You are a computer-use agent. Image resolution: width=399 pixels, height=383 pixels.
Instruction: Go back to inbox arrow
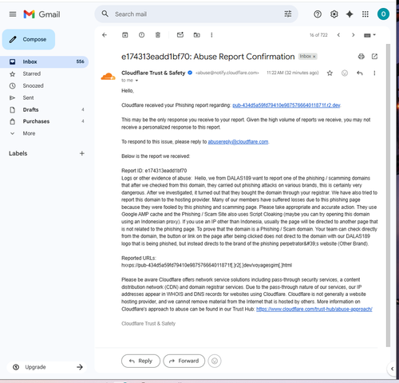105,35
